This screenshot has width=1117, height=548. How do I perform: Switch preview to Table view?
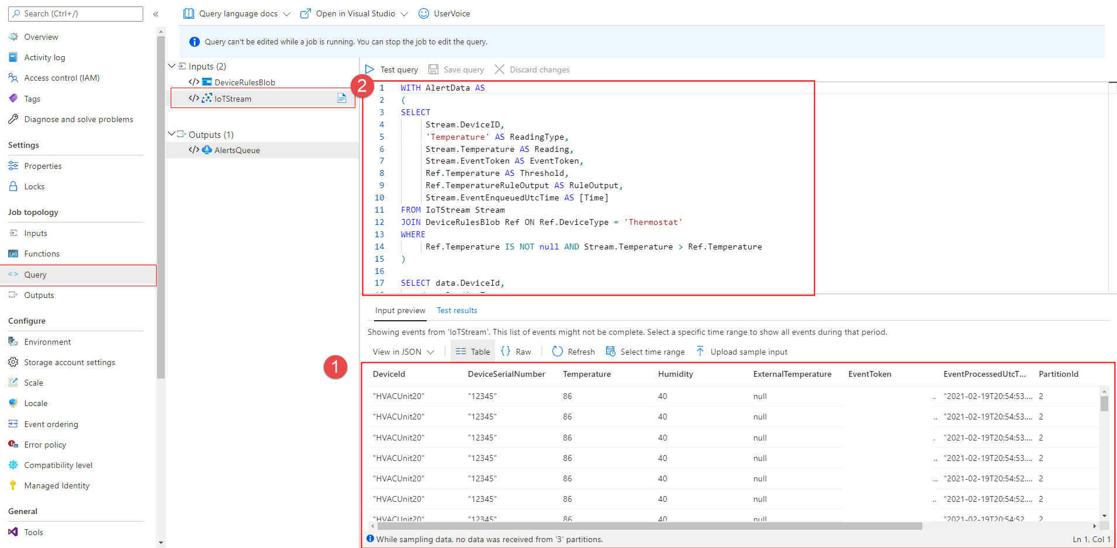pyautogui.click(x=473, y=352)
